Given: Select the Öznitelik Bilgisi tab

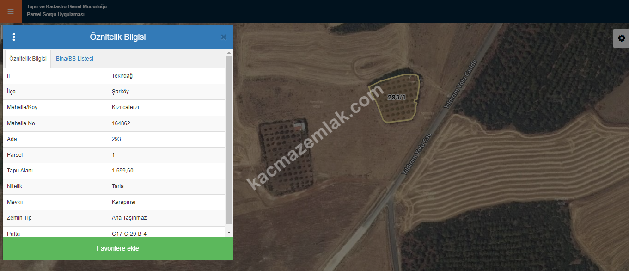Looking at the screenshot, I should 28,59.
